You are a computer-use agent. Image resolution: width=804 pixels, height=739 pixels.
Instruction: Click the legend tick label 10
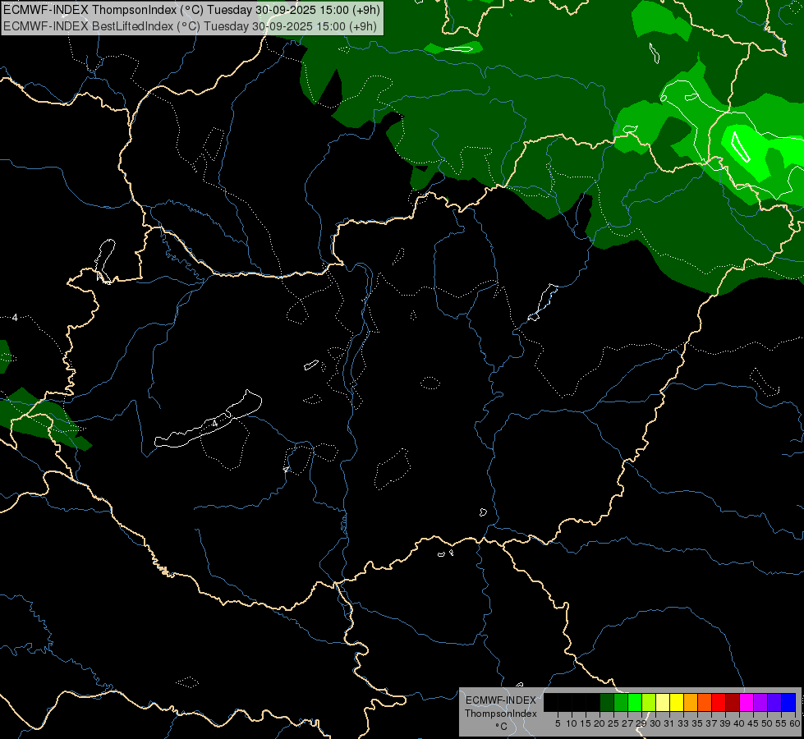tap(572, 723)
